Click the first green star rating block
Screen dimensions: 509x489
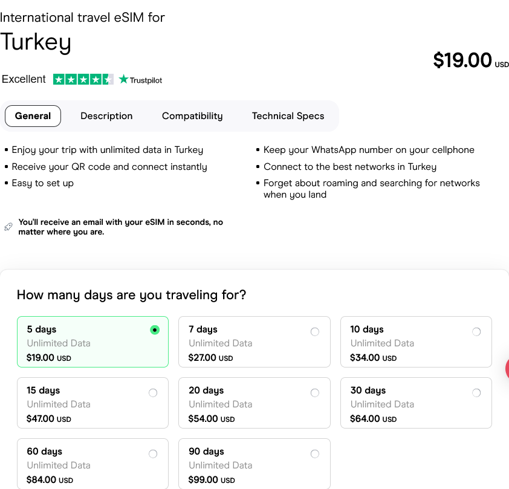[58, 79]
